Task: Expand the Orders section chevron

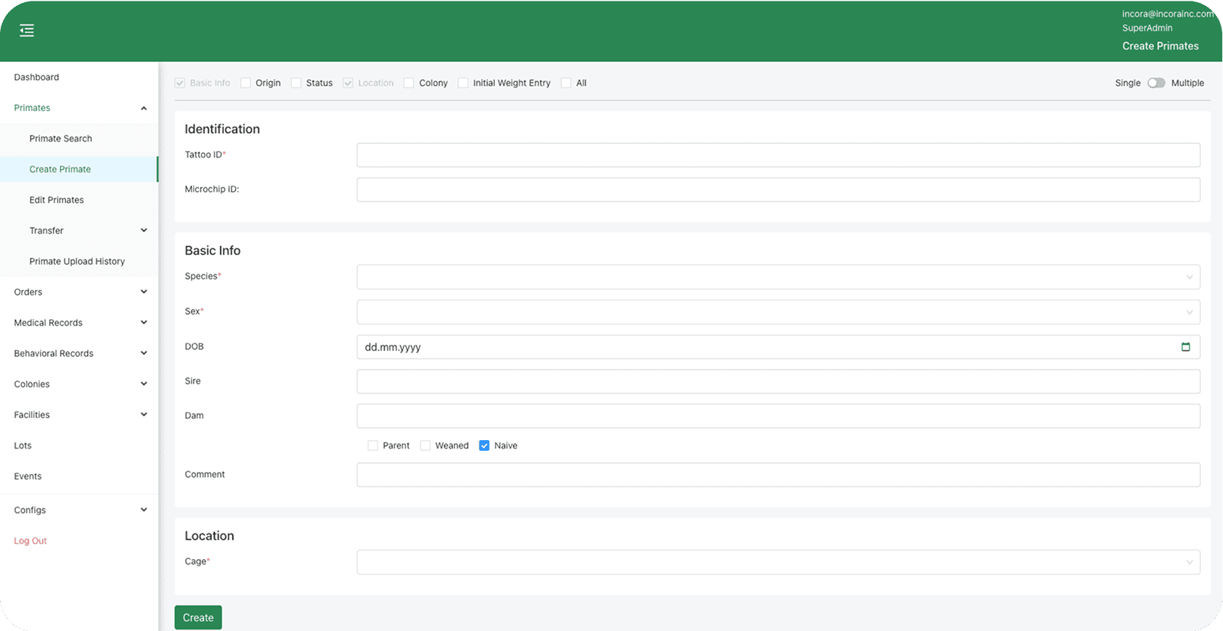Action: tap(144, 292)
